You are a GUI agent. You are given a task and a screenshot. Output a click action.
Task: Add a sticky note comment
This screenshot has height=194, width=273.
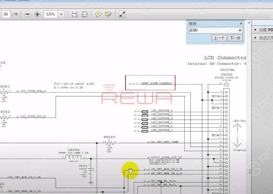[x=98, y=14]
